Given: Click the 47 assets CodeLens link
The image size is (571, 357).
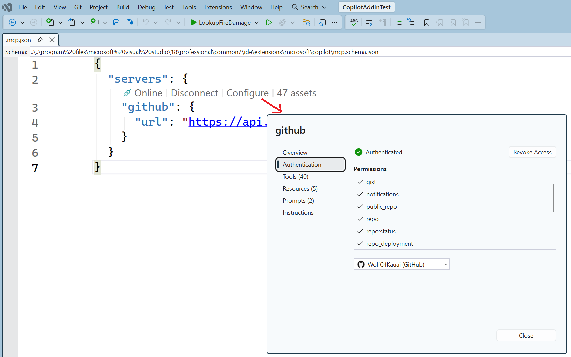Looking at the screenshot, I should click(297, 93).
